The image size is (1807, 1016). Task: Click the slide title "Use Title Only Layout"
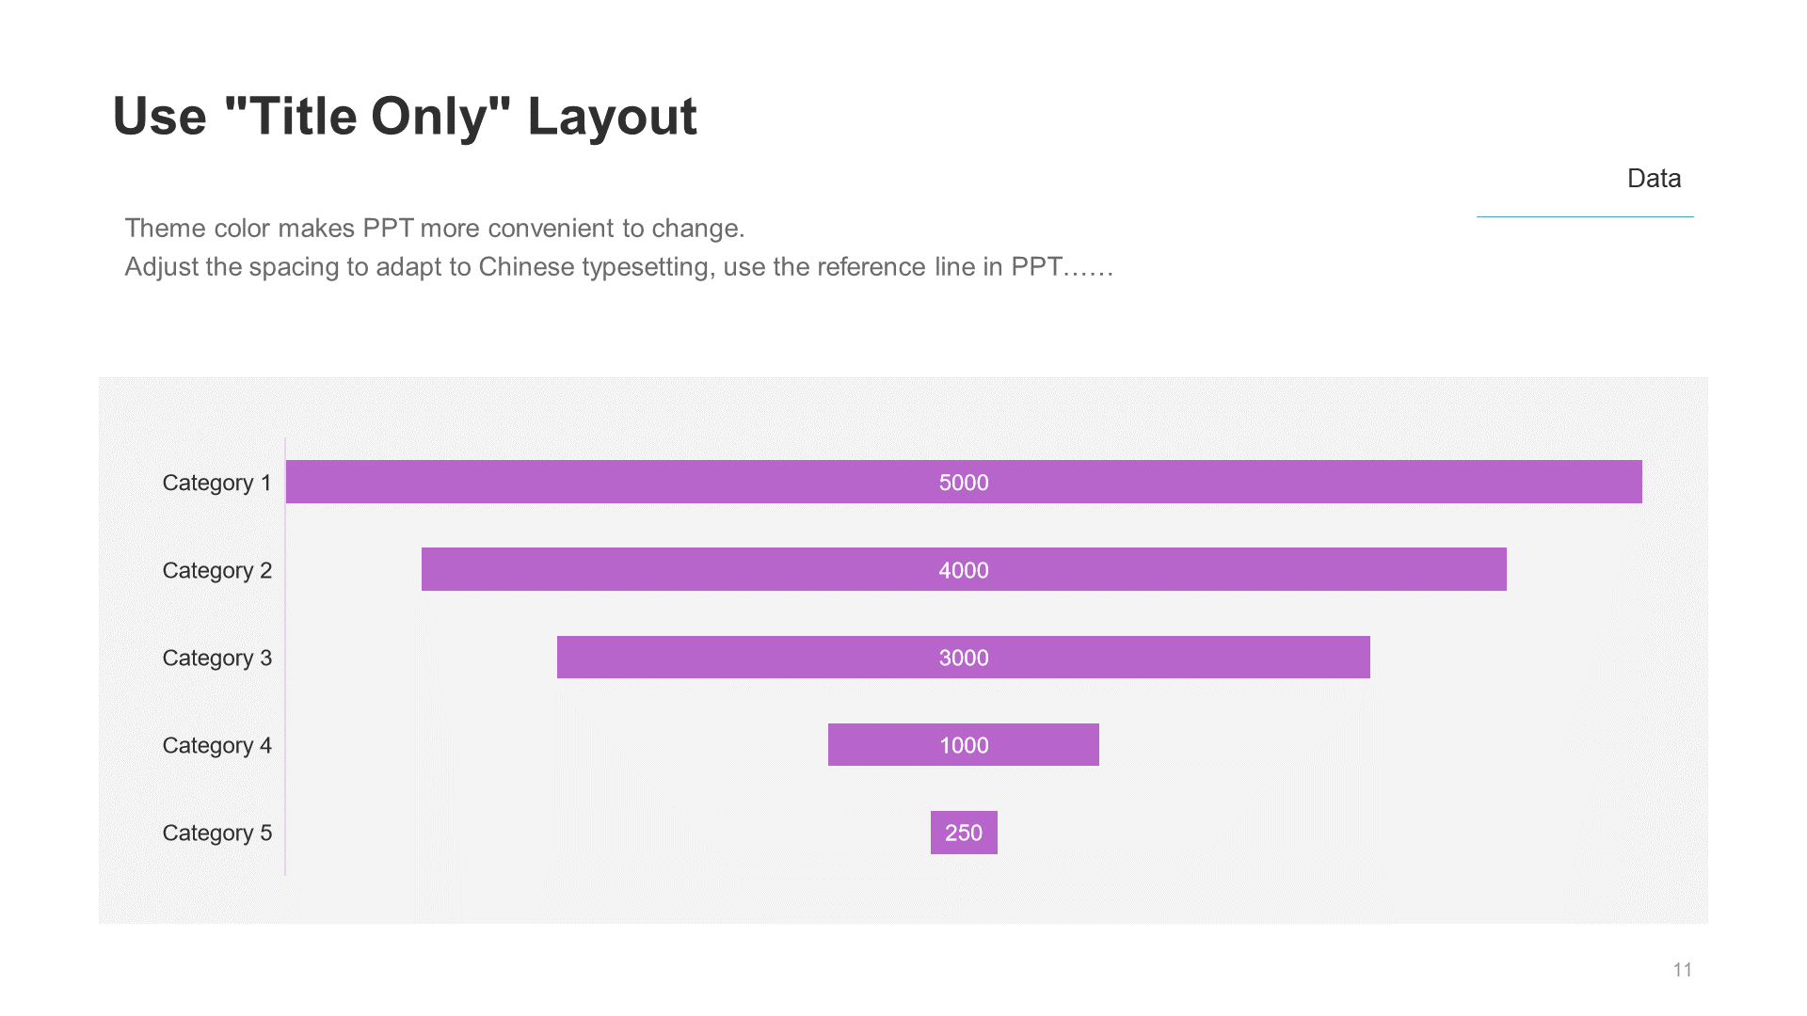405,117
